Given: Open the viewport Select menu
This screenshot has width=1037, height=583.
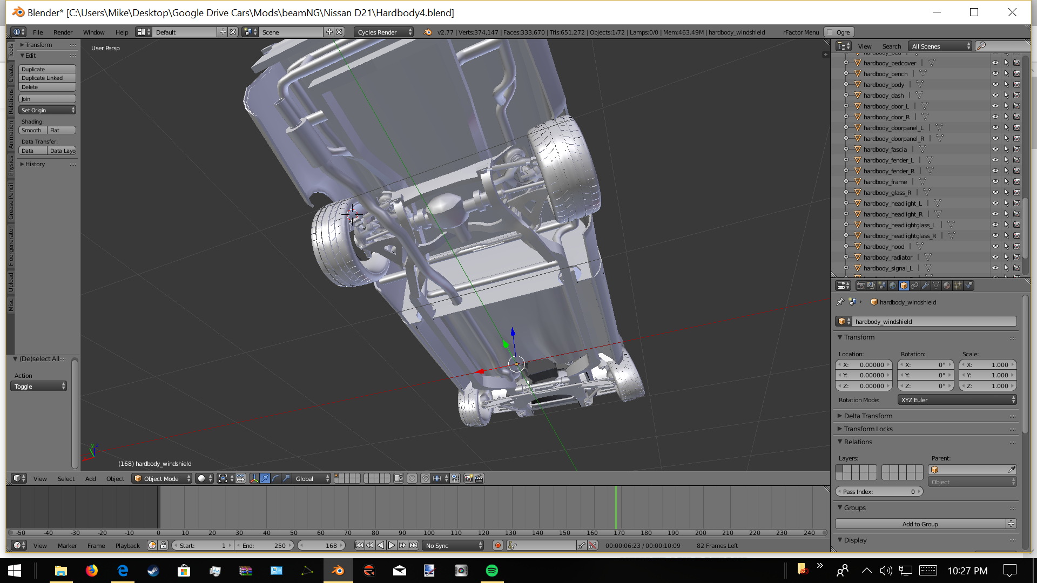Looking at the screenshot, I should [66, 479].
